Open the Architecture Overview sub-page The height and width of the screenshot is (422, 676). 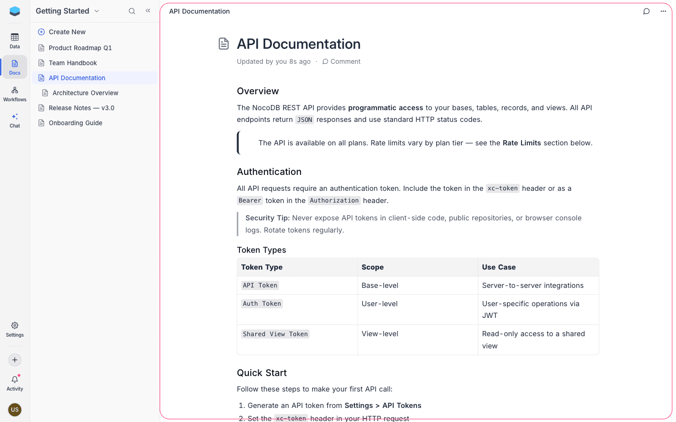pyautogui.click(x=85, y=92)
